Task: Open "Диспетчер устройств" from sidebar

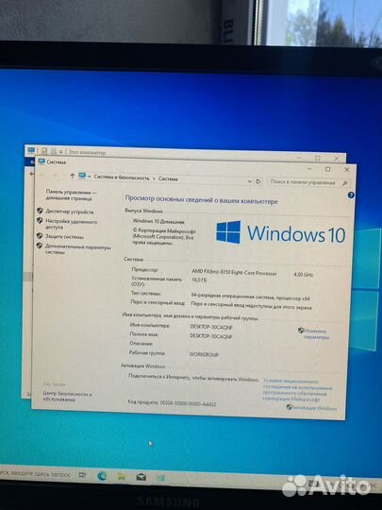Action: 69,212
